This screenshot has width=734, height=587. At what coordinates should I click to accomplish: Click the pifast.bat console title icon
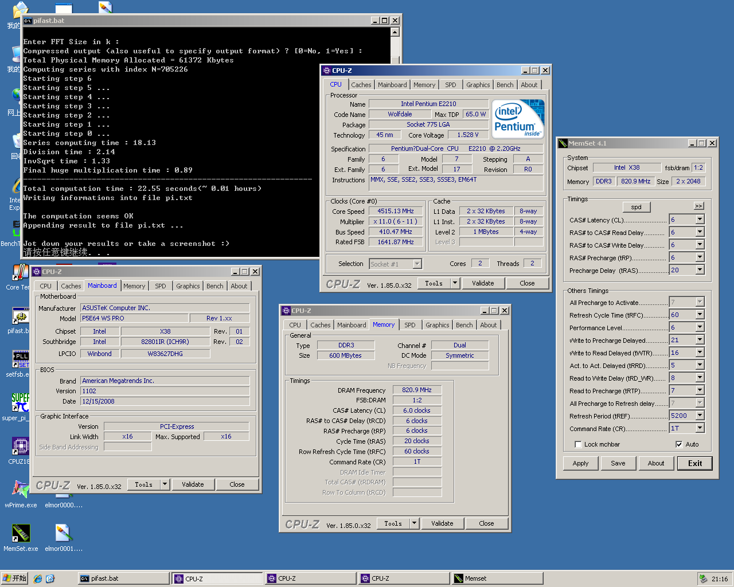[28, 21]
